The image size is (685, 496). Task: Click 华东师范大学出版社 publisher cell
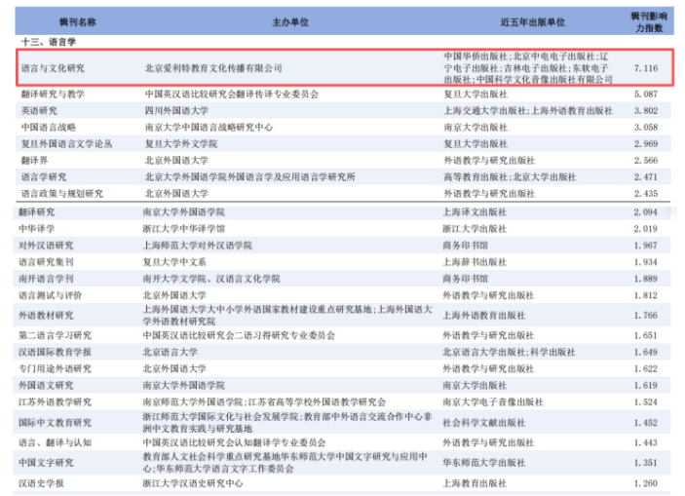coord(484,463)
